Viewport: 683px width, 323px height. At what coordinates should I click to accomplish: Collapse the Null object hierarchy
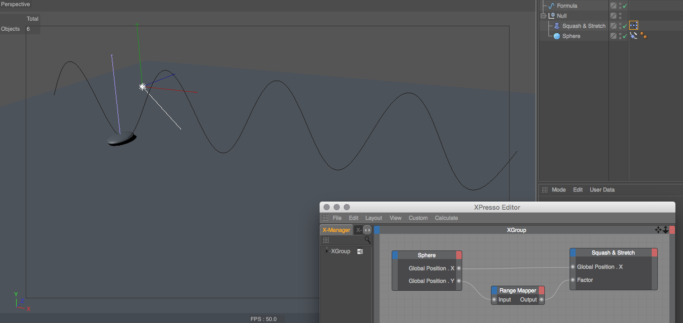(543, 16)
